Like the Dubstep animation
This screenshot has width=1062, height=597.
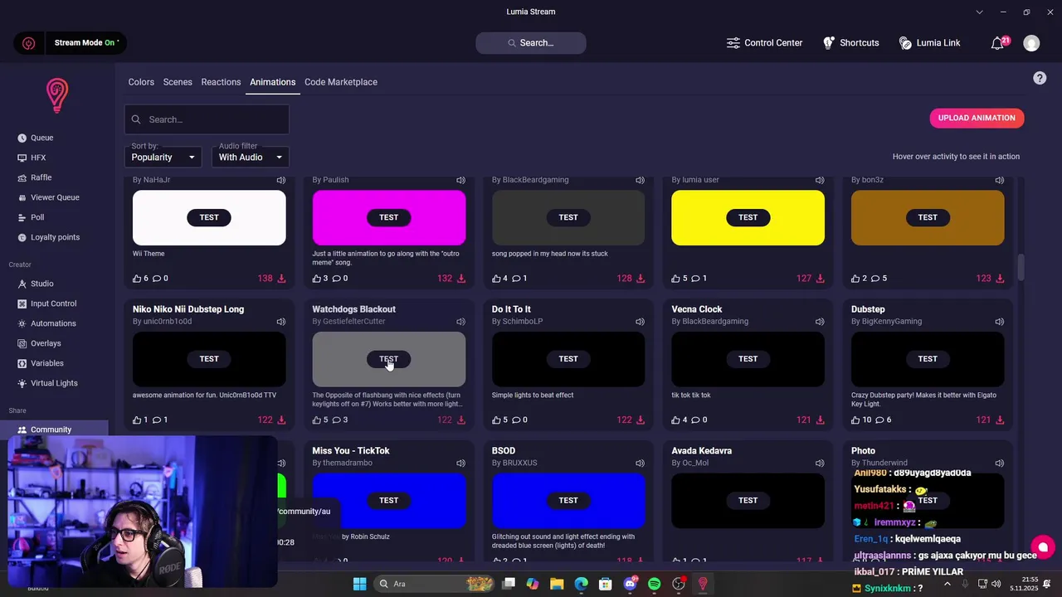(856, 420)
